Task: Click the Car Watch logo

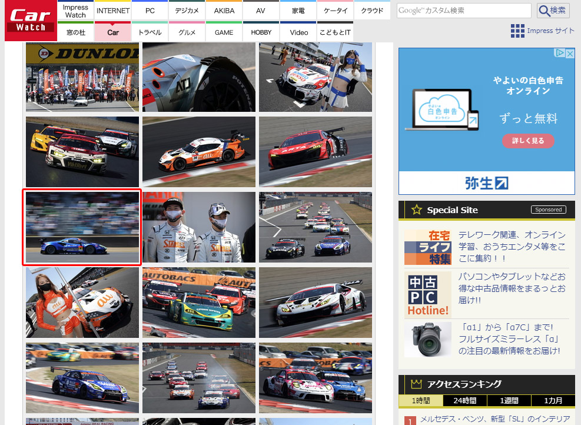Action: coord(29,20)
